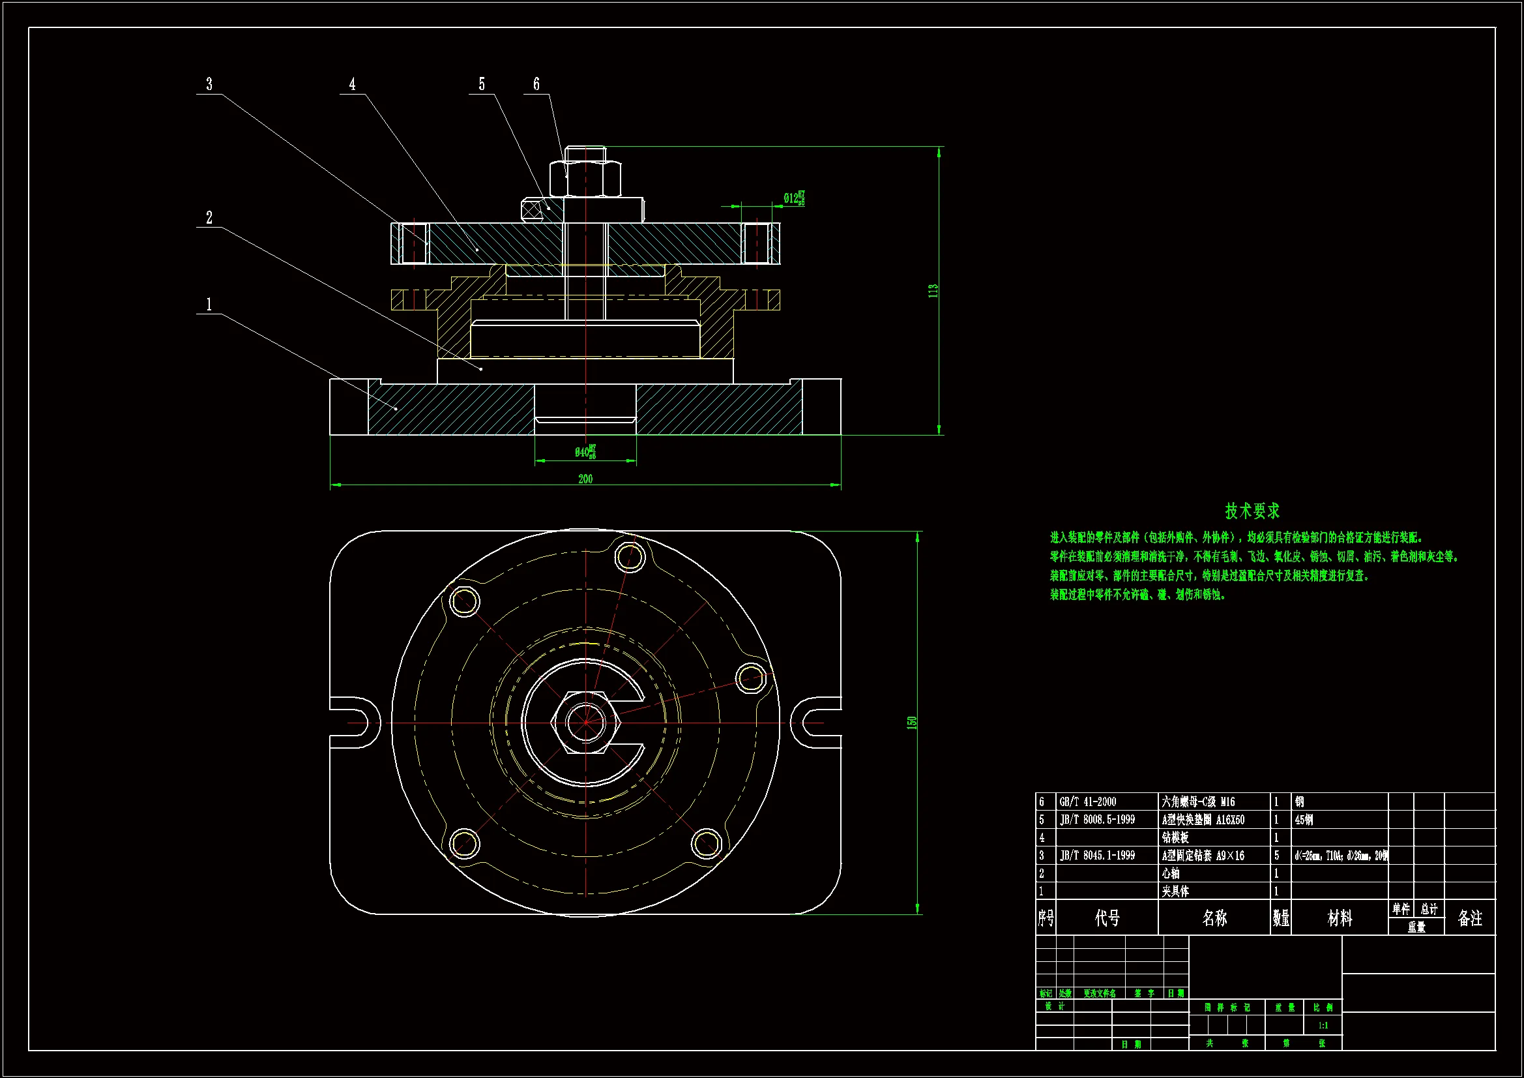Click the hexagon nut in the top view
Viewport: 1524px width, 1078px height.
tap(585, 722)
